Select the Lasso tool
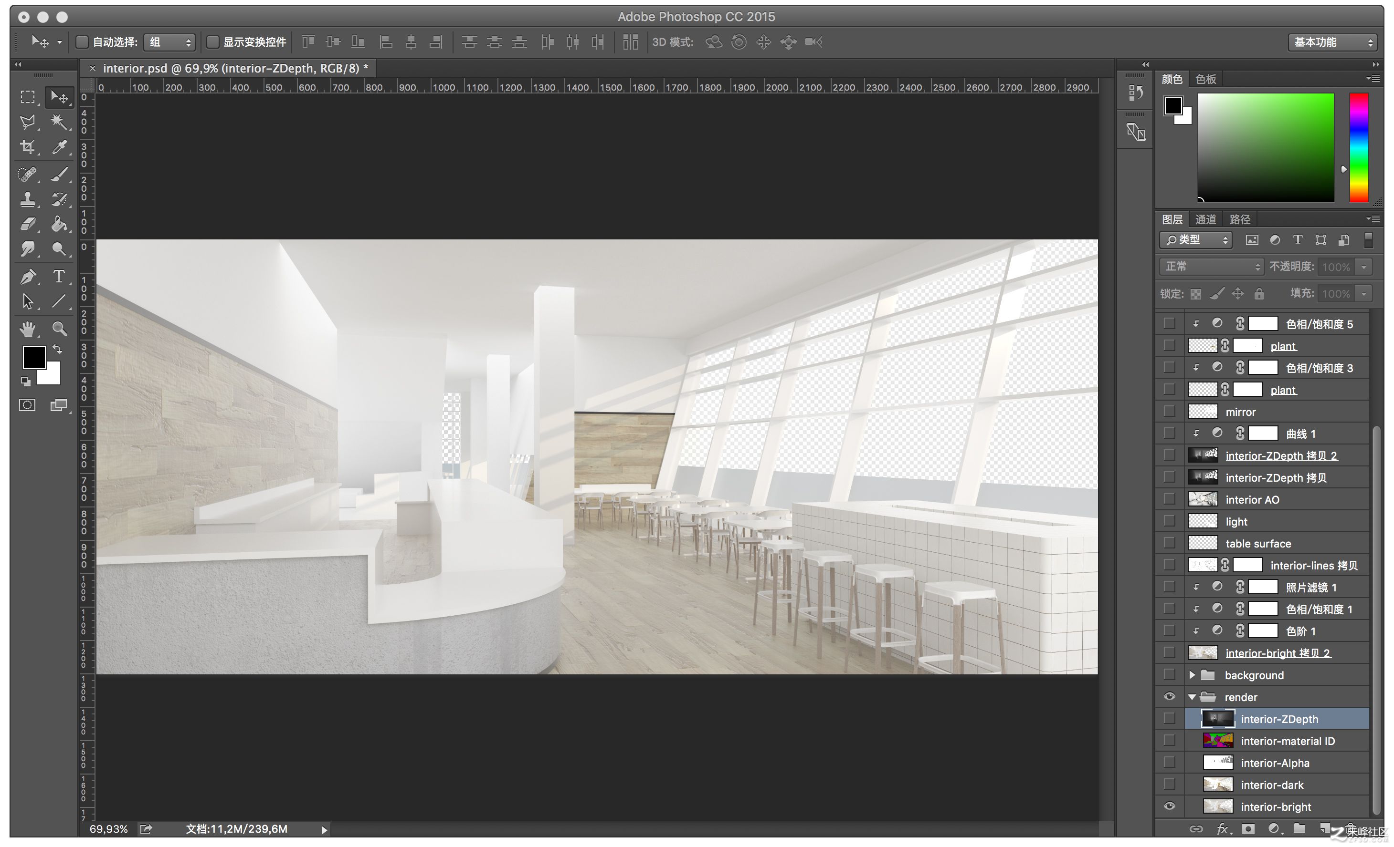Image resolution: width=1394 pixels, height=847 pixels. 27,122
